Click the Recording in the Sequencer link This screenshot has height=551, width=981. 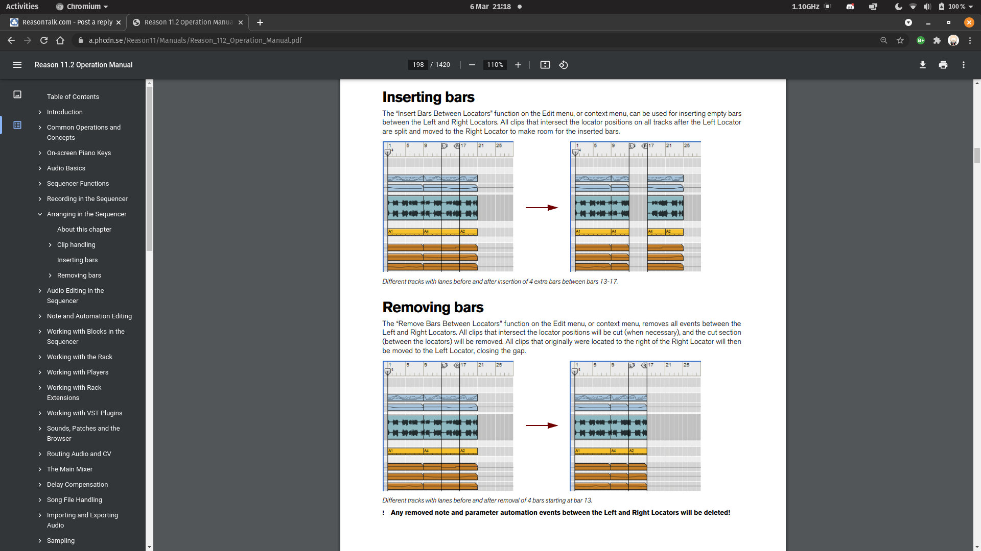tap(87, 198)
